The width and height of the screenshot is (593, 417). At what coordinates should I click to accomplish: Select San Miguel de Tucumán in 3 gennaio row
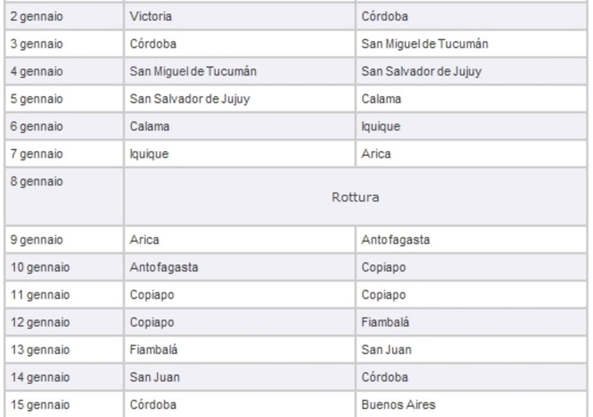425,44
